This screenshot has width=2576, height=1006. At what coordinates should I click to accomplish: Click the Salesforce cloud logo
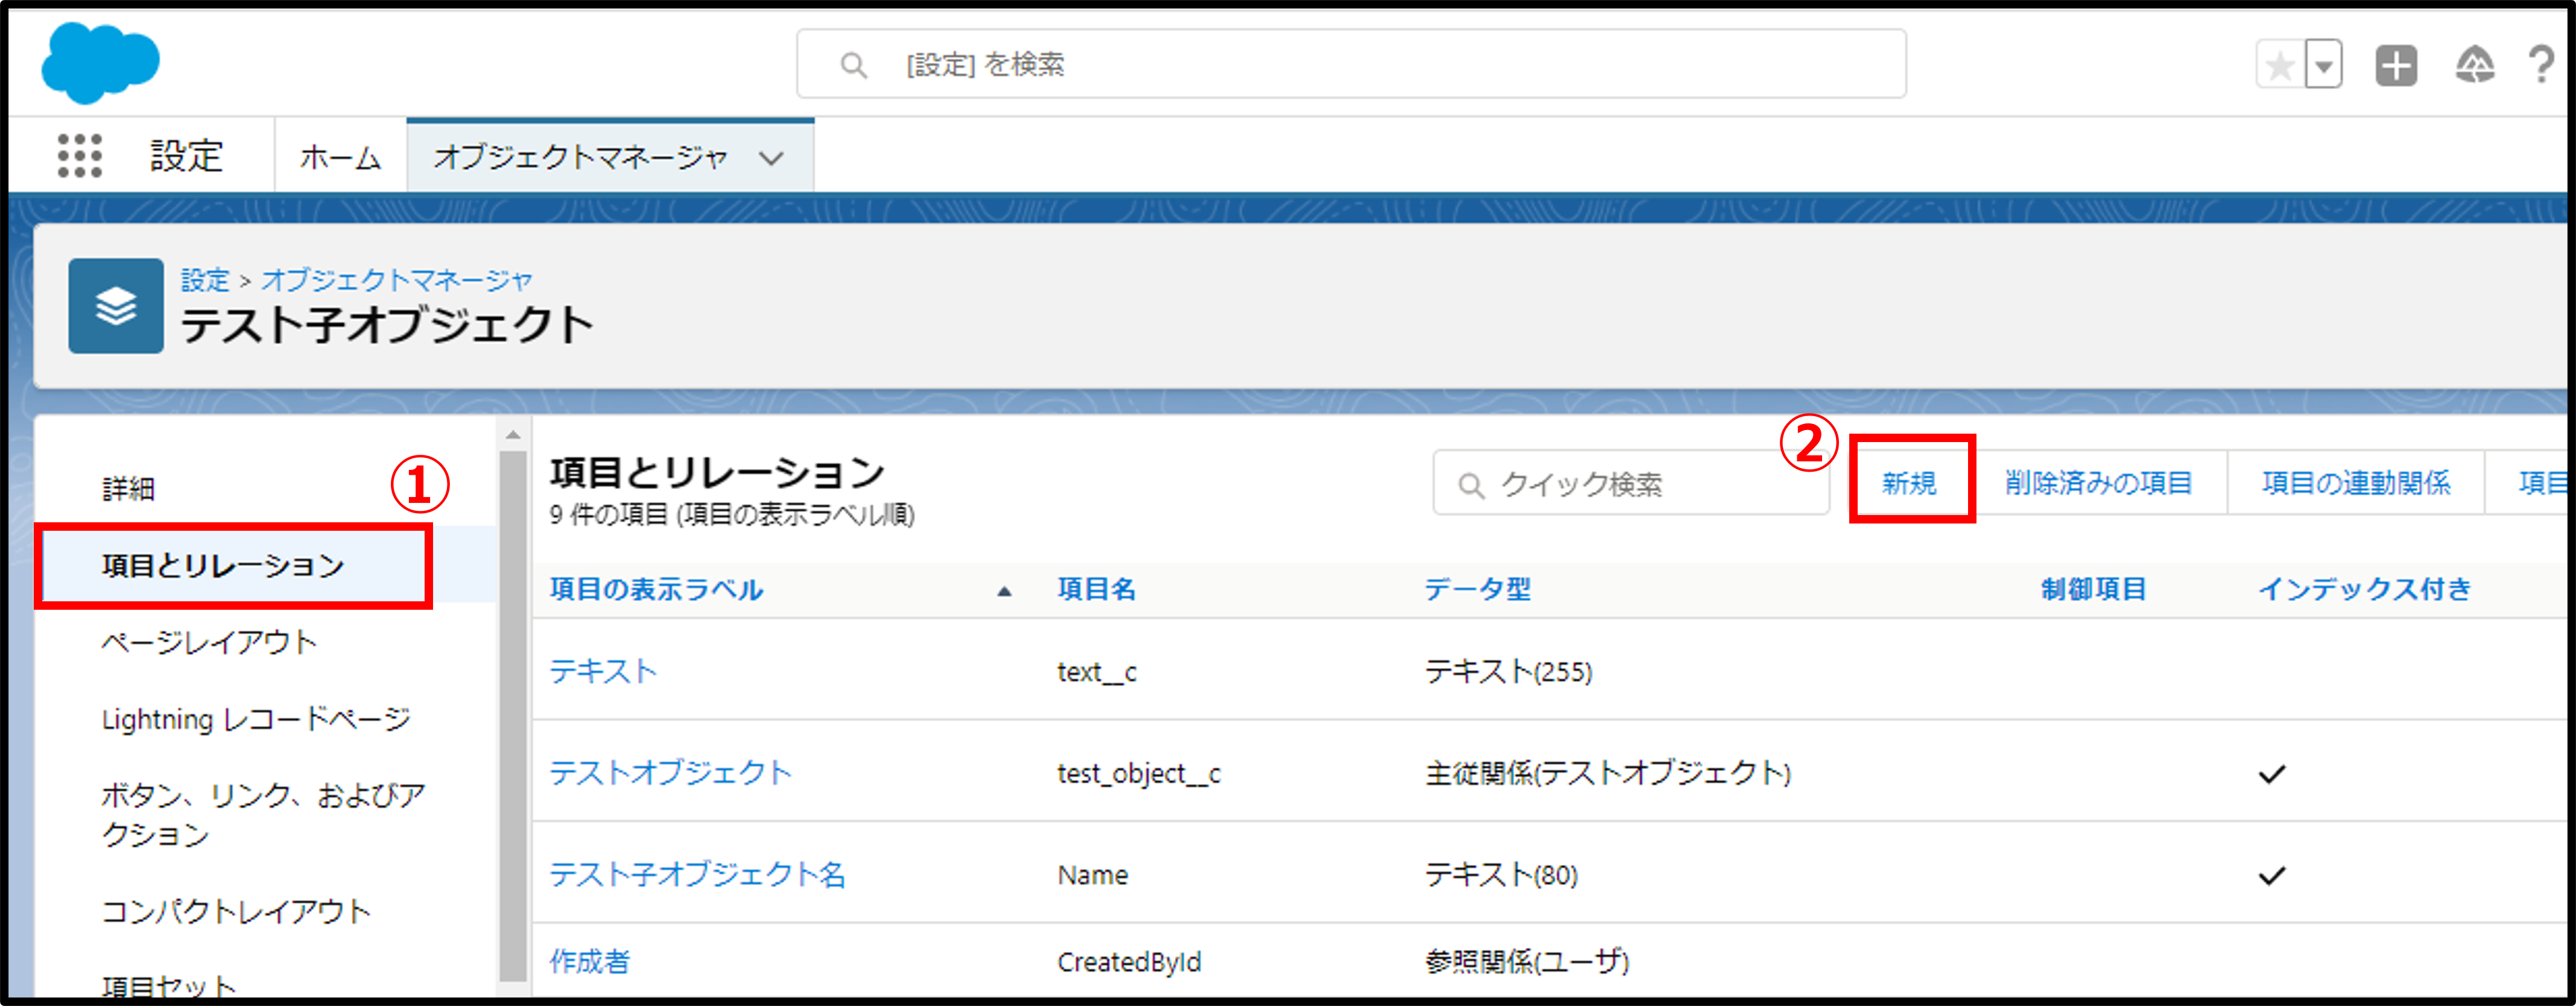[x=100, y=63]
